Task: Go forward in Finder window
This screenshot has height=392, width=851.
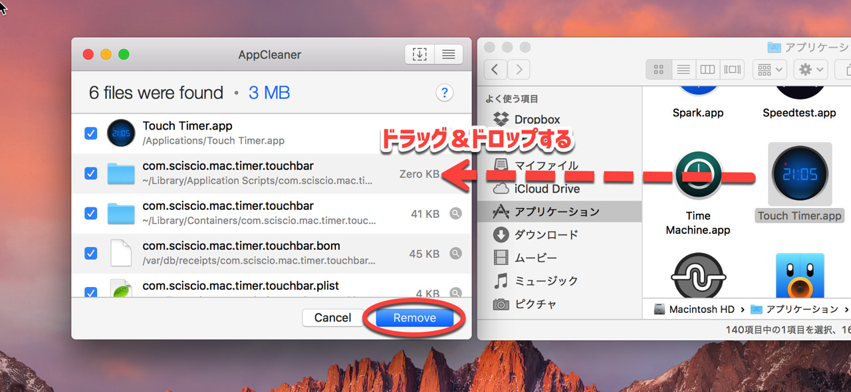Action: [519, 68]
